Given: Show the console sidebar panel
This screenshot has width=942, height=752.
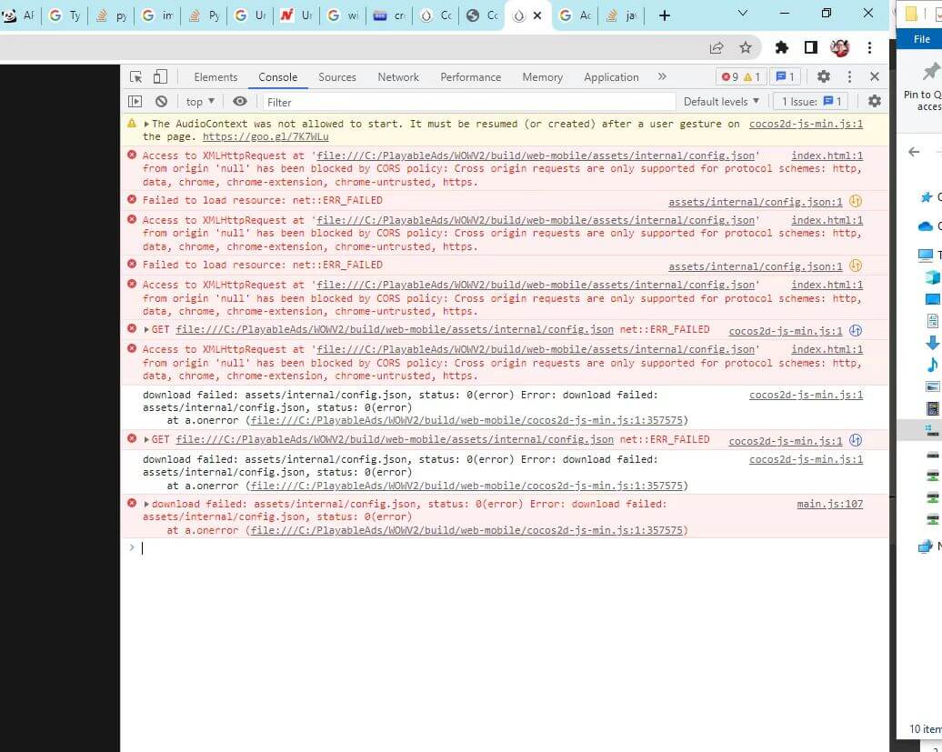Looking at the screenshot, I should click(135, 102).
